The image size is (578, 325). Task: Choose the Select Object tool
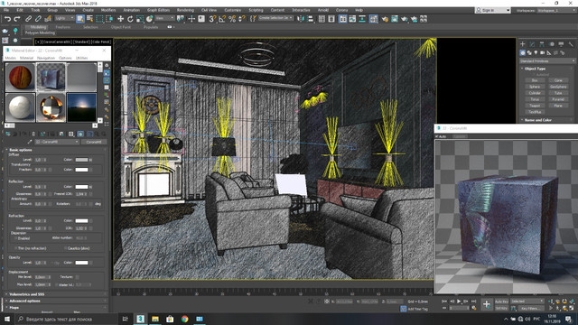[80, 18]
